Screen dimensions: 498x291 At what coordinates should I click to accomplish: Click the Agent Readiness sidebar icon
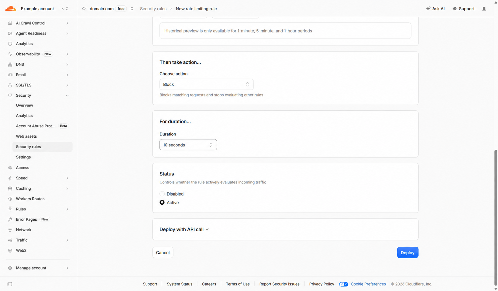tap(10, 33)
